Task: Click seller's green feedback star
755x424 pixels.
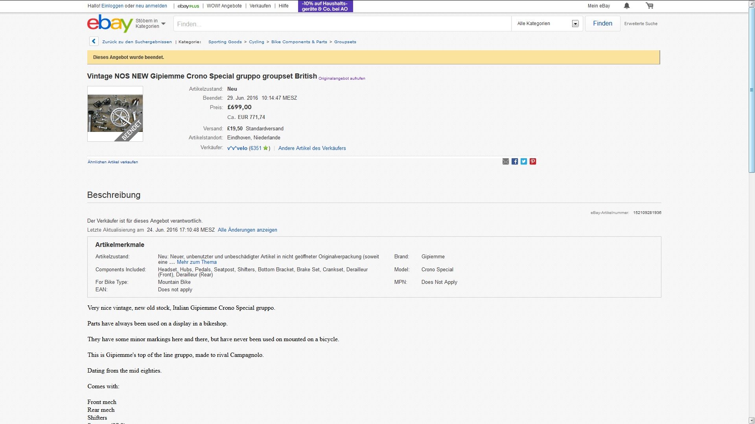Action: click(x=265, y=148)
